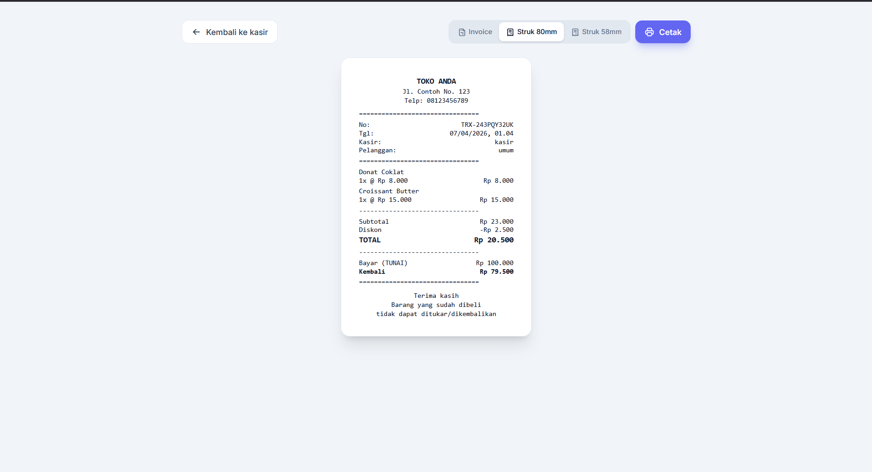The height and width of the screenshot is (472, 872).
Task: Select the Struk 80mm tab
Action: [532, 32]
